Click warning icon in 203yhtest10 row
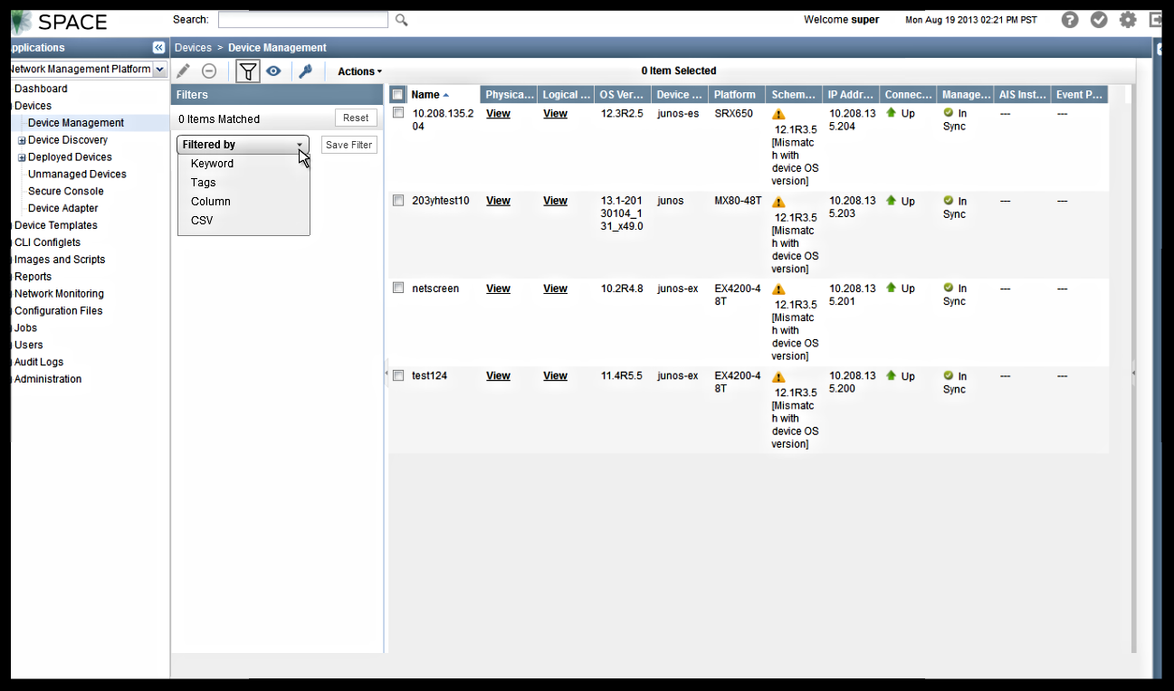Image resolution: width=1174 pixels, height=691 pixels. pos(778,202)
